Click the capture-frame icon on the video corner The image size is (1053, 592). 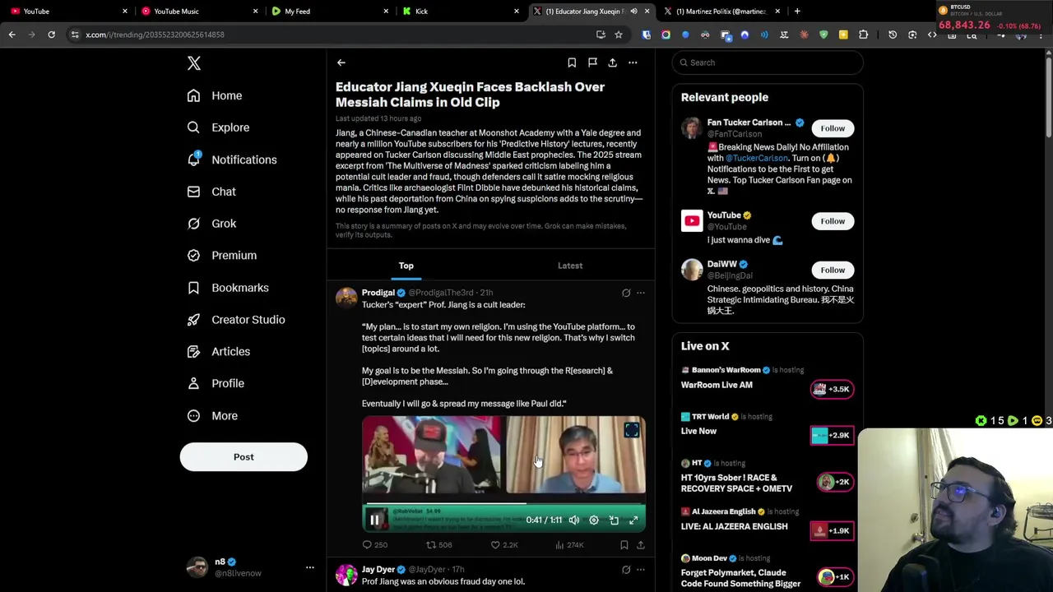632,430
